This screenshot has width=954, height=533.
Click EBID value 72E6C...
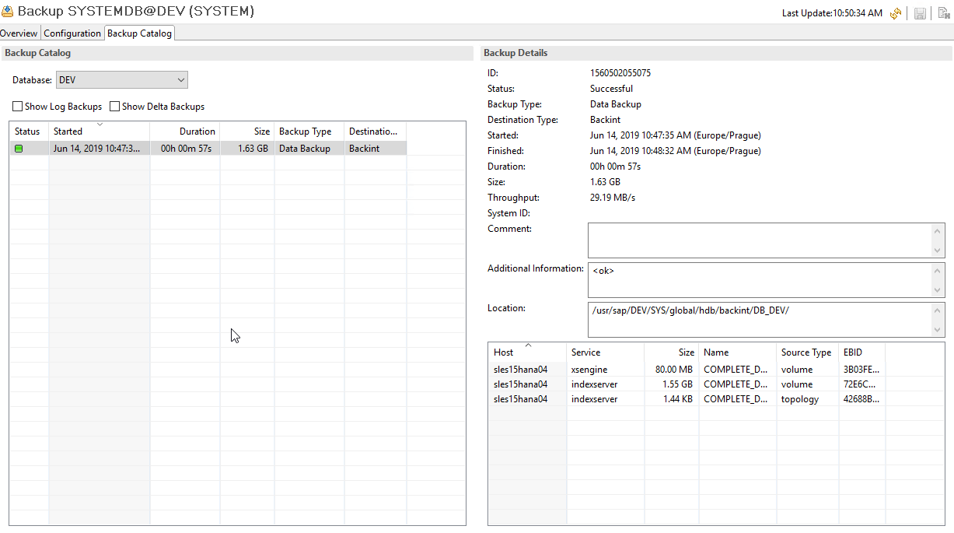pyautogui.click(x=861, y=384)
